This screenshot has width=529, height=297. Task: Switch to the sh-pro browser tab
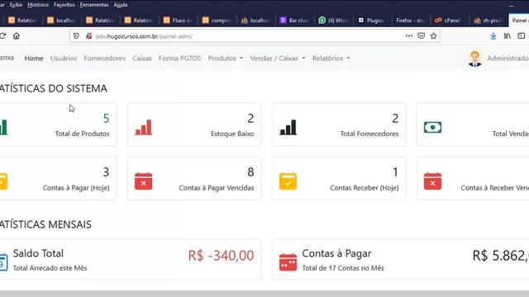point(488,21)
